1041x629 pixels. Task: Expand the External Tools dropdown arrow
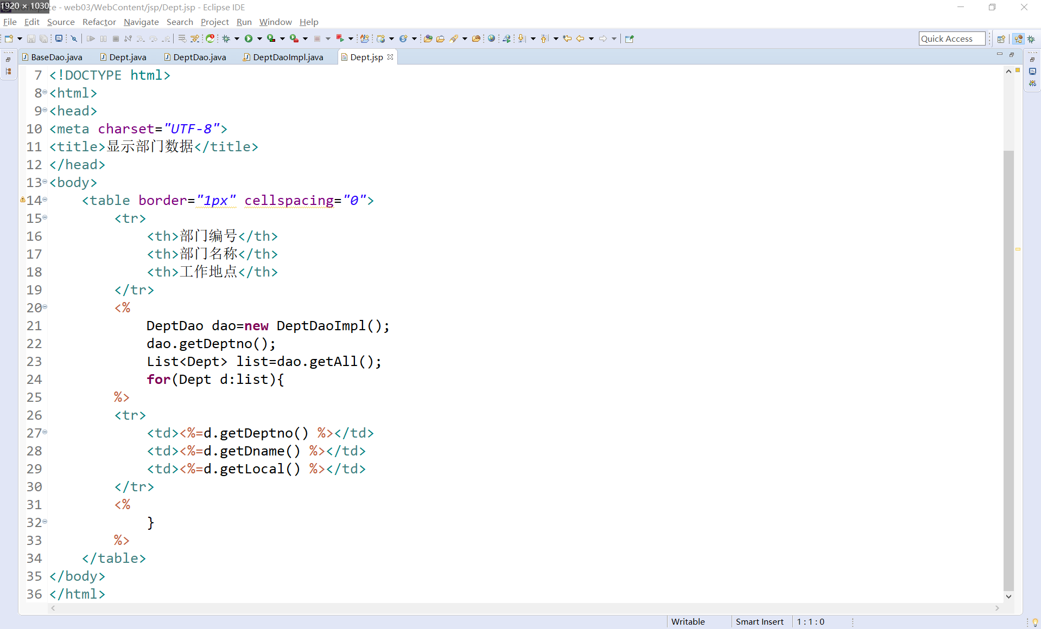point(305,38)
